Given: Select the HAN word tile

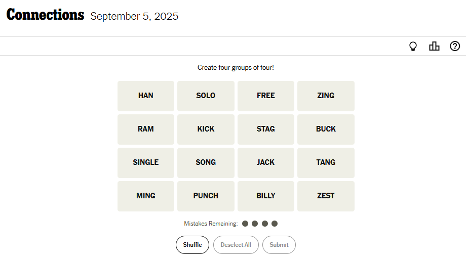Looking at the screenshot, I should point(146,96).
